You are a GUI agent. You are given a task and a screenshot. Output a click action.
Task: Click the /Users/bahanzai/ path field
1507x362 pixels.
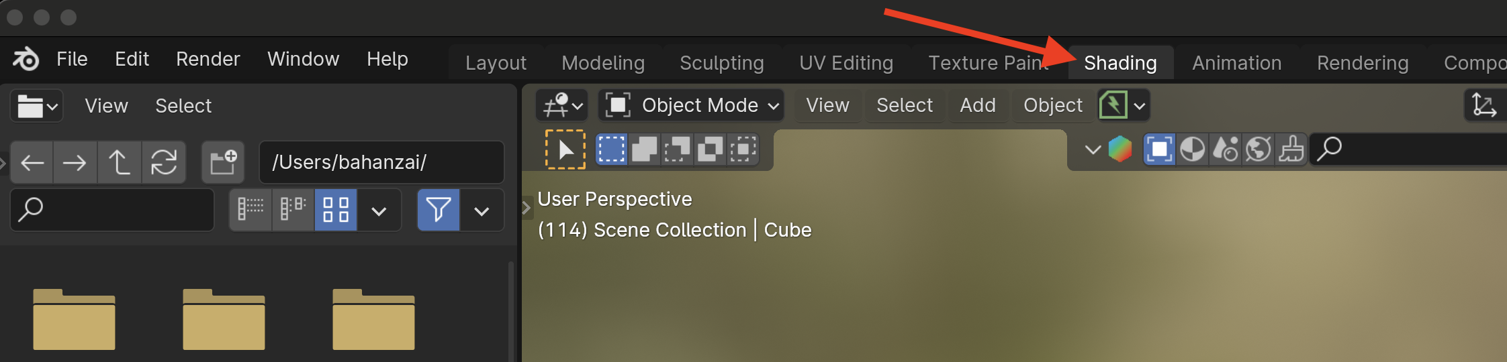[x=381, y=162]
